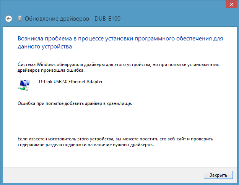The image size is (239, 185).
Task: Click the error message Ошибка при попытке
Action: [75, 103]
